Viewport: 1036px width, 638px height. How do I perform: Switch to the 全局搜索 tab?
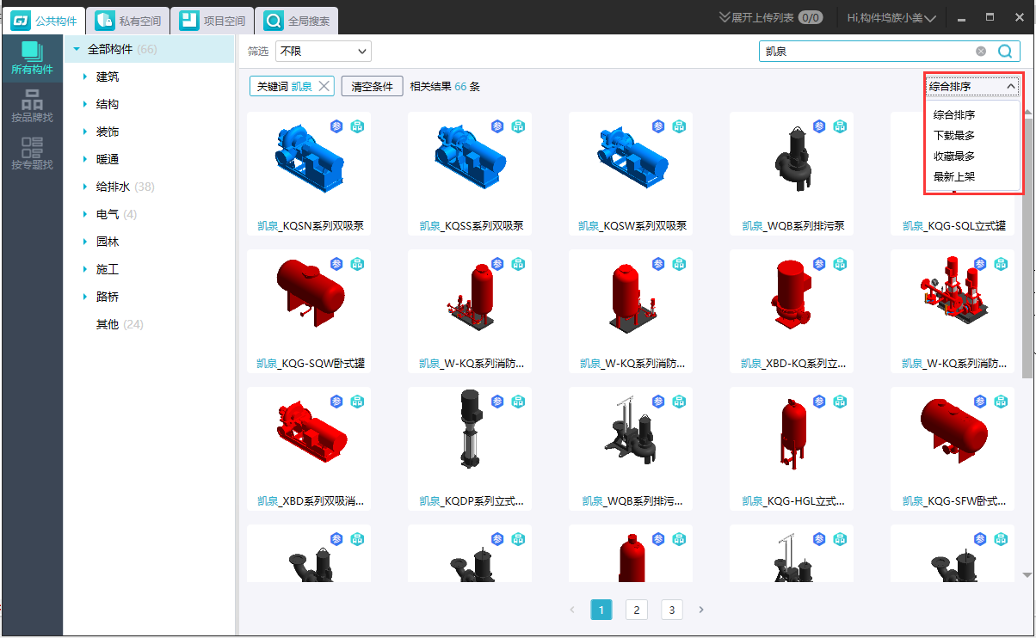[298, 20]
